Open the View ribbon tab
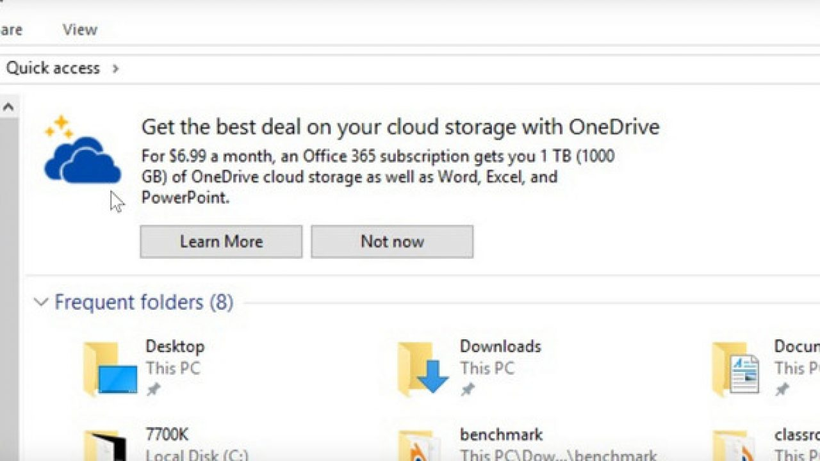 click(x=80, y=29)
